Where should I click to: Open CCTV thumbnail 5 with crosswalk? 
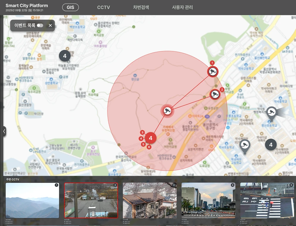point(267,200)
